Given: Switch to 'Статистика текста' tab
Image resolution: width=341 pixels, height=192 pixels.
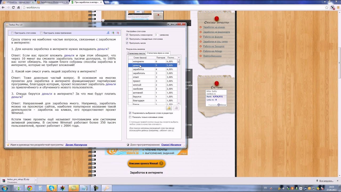Looking at the screenshot, I should coord(136,53).
